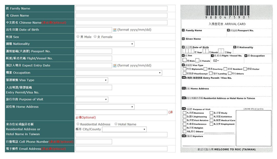The image size is (277, 159).
Task: Click the Occupation label on arrival card
Action: 258,56
